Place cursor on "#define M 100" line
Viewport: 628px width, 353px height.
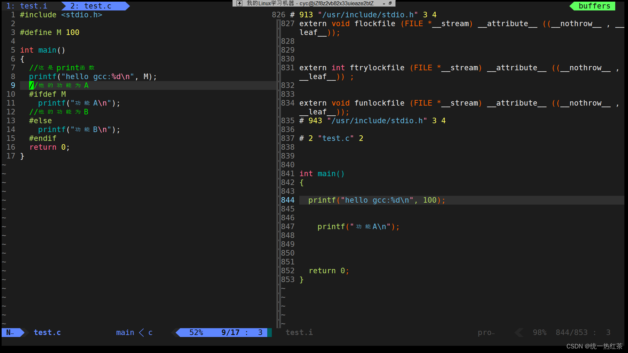click(x=50, y=32)
